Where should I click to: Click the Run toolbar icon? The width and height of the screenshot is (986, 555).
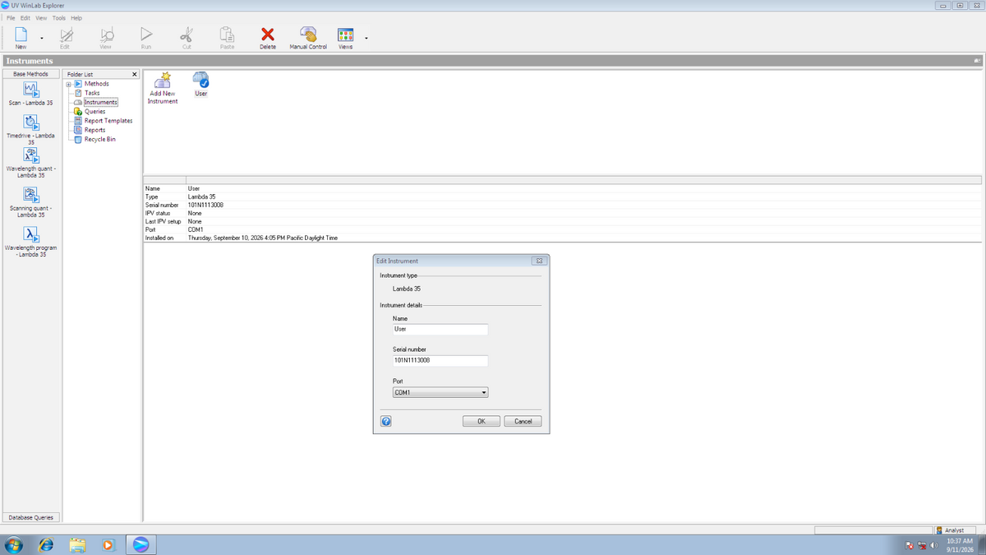point(146,35)
